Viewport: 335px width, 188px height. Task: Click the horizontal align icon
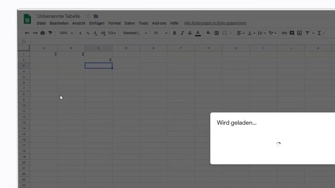pyautogui.click(x=239, y=33)
